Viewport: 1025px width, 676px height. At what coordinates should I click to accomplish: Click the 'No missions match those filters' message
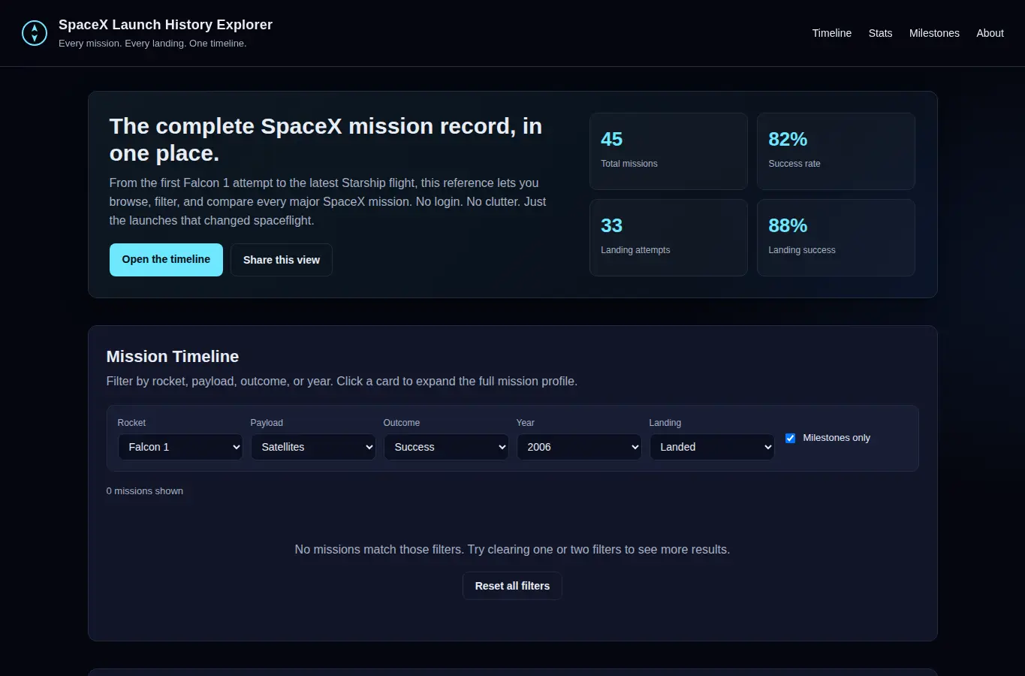(512, 550)
